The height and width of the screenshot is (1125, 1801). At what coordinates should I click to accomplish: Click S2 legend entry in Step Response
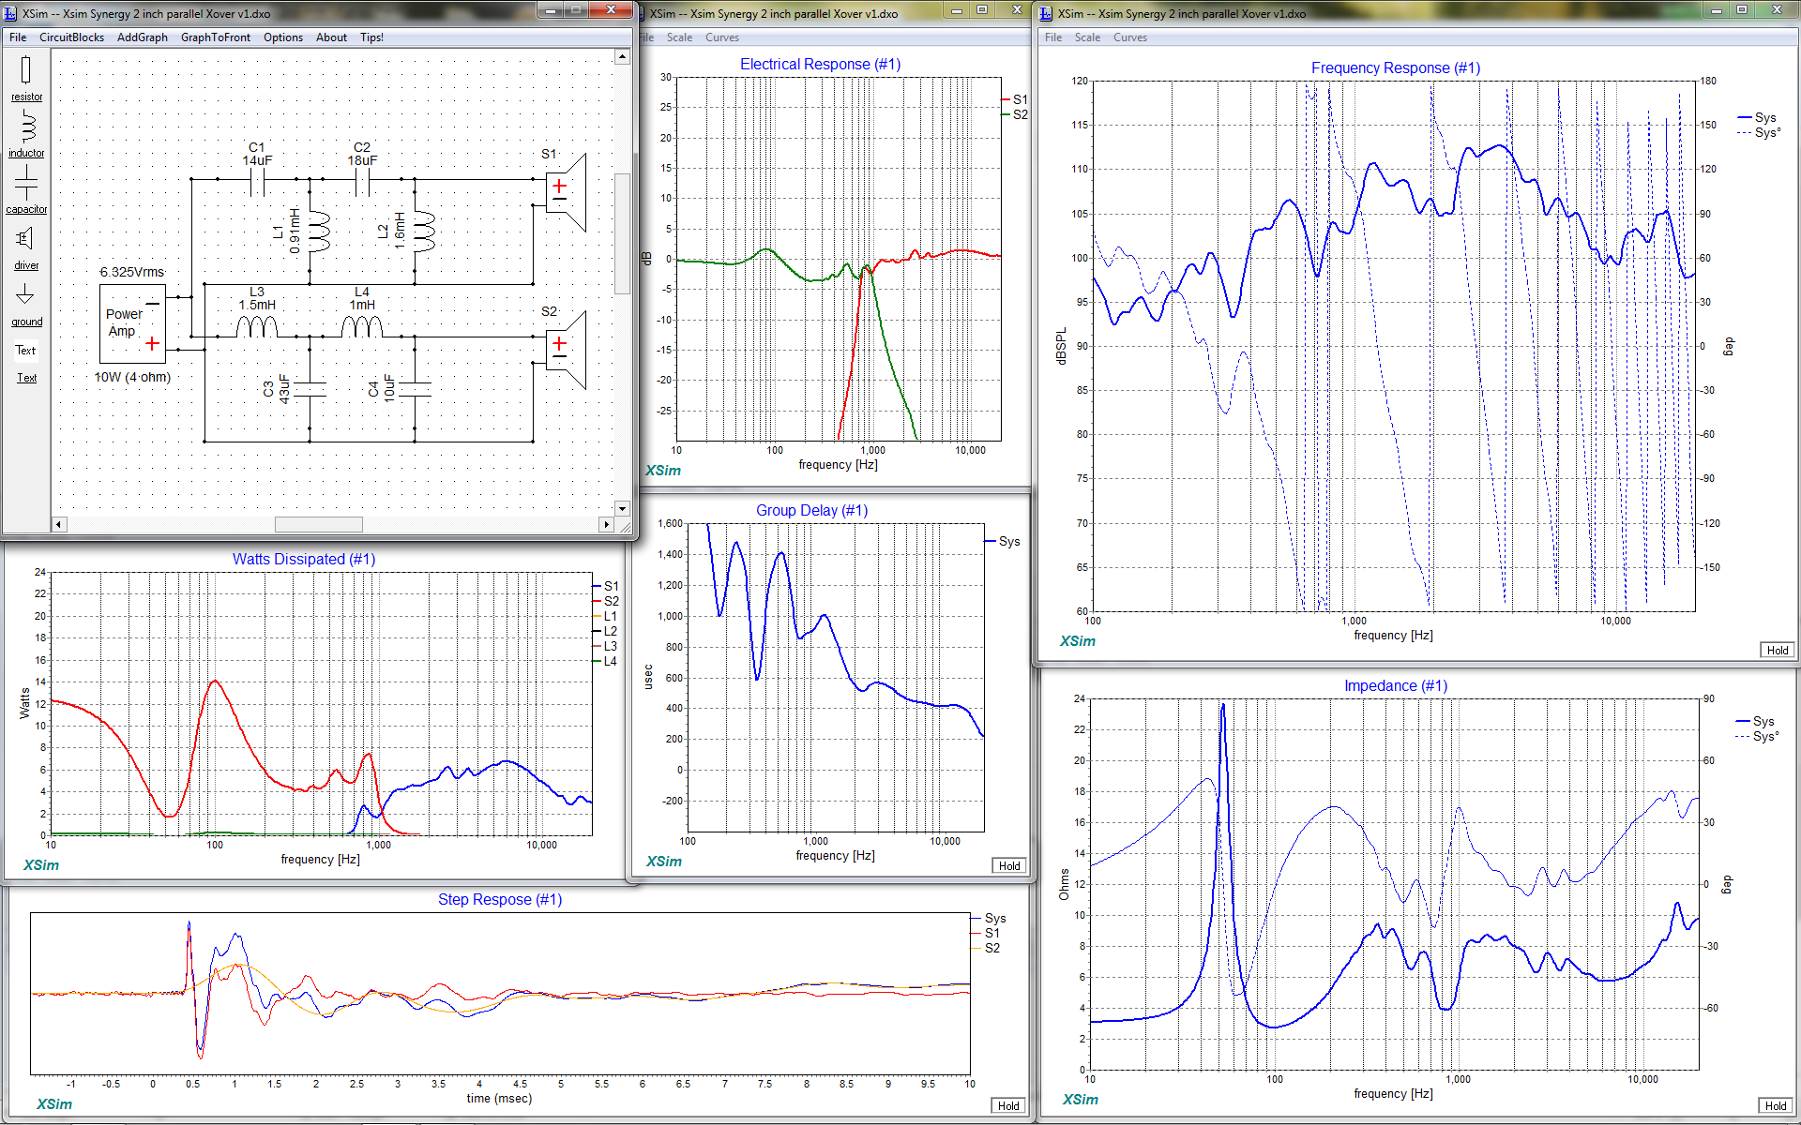(986, 948)
